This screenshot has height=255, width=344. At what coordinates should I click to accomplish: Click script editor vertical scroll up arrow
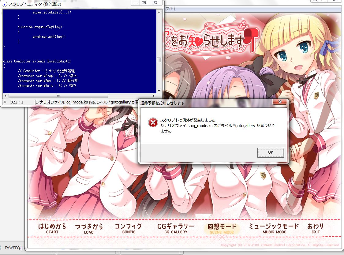pos(159,12)
